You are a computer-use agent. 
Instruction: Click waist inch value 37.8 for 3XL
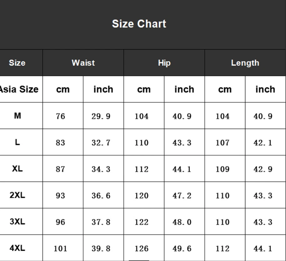[x=101, y=222]
